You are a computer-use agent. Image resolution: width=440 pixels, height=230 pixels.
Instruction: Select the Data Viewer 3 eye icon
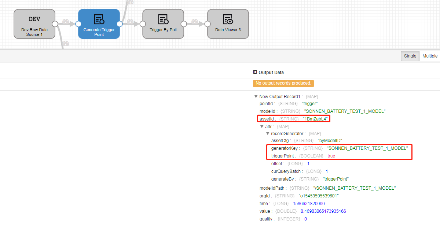(228, 19)
